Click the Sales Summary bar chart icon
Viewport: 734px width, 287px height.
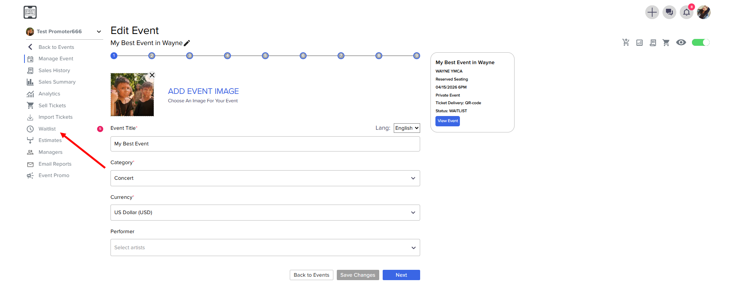pyautogui.click(x=30, y=82)
